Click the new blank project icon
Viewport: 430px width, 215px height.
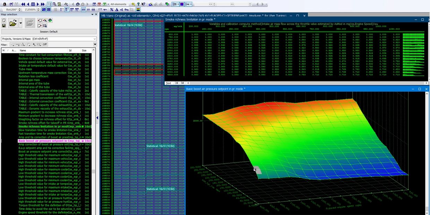[4, 20]
